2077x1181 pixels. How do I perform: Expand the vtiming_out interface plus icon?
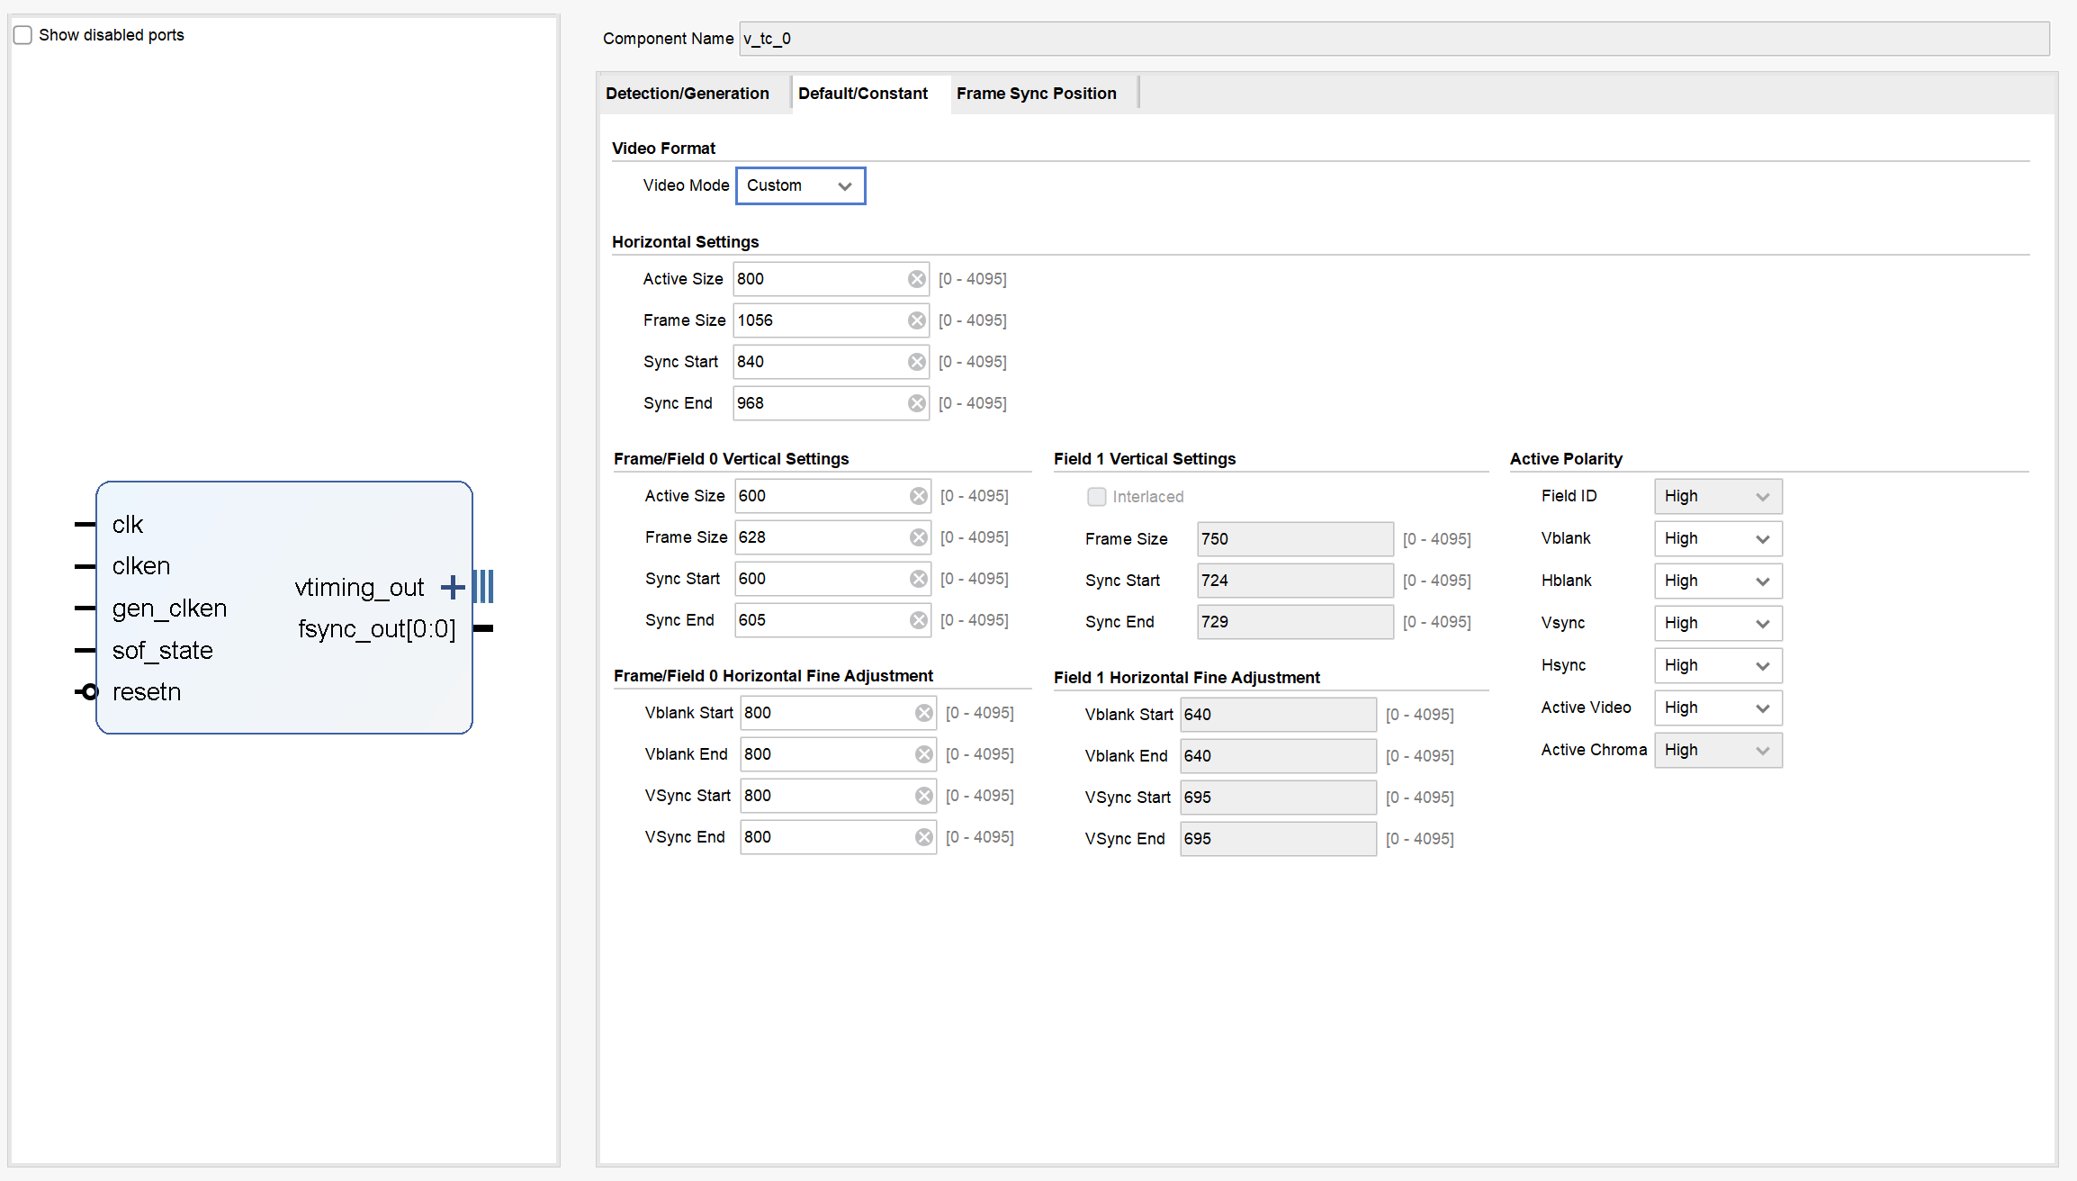click(453, 588)
